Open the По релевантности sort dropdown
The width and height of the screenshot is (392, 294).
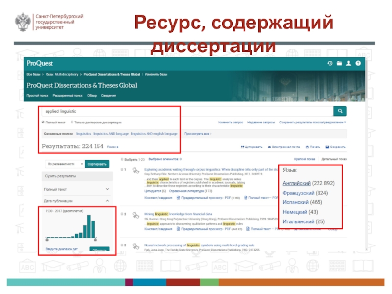[x=65, y=164]
